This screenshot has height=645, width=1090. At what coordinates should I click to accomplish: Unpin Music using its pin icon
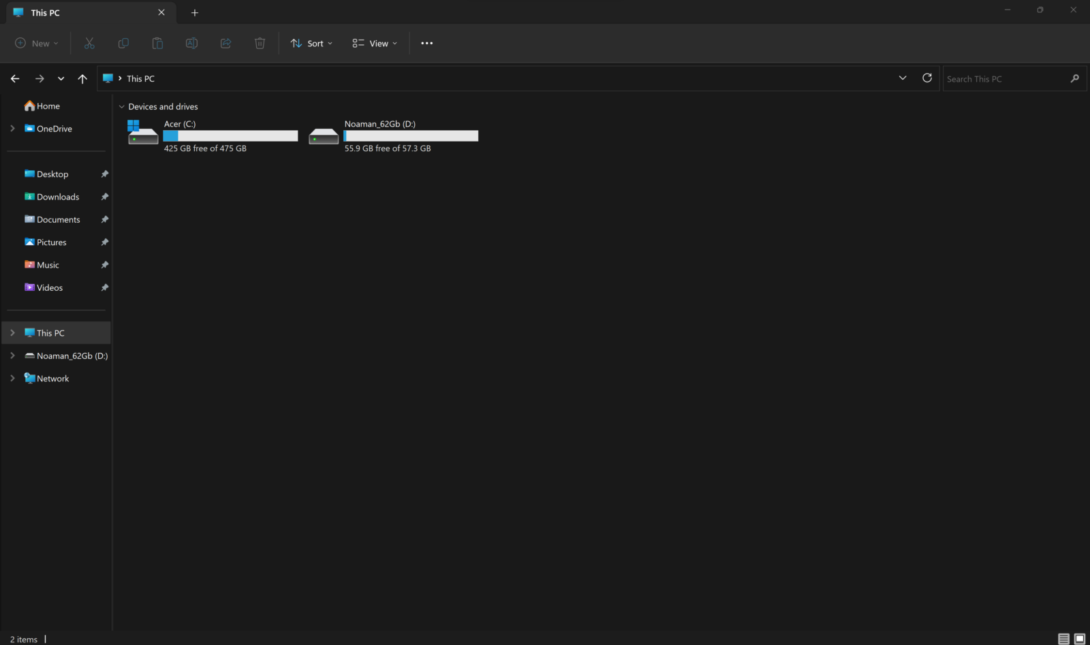point(104,265)
